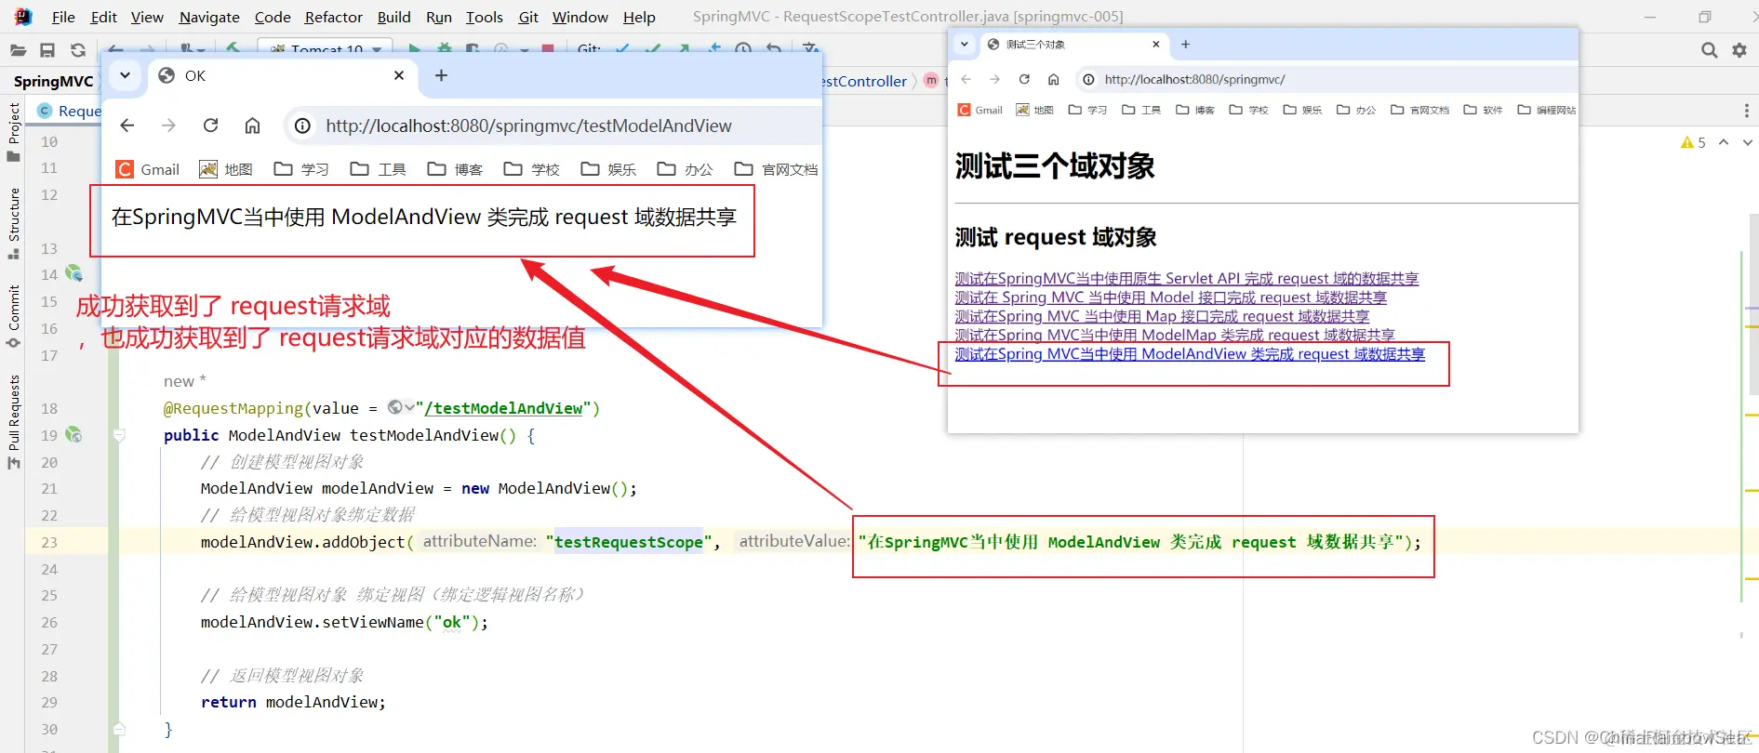The width and height of the screenshot is (1759, 753).
Task: Click the Git update project check icon
Action: 622,48
